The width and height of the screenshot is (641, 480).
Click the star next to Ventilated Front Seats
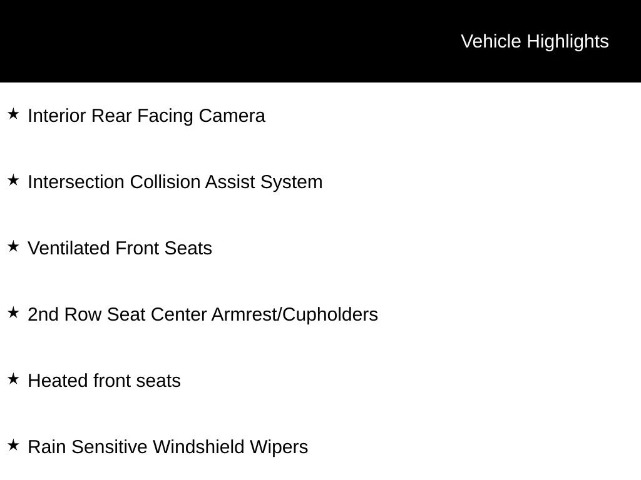point(13,246)
